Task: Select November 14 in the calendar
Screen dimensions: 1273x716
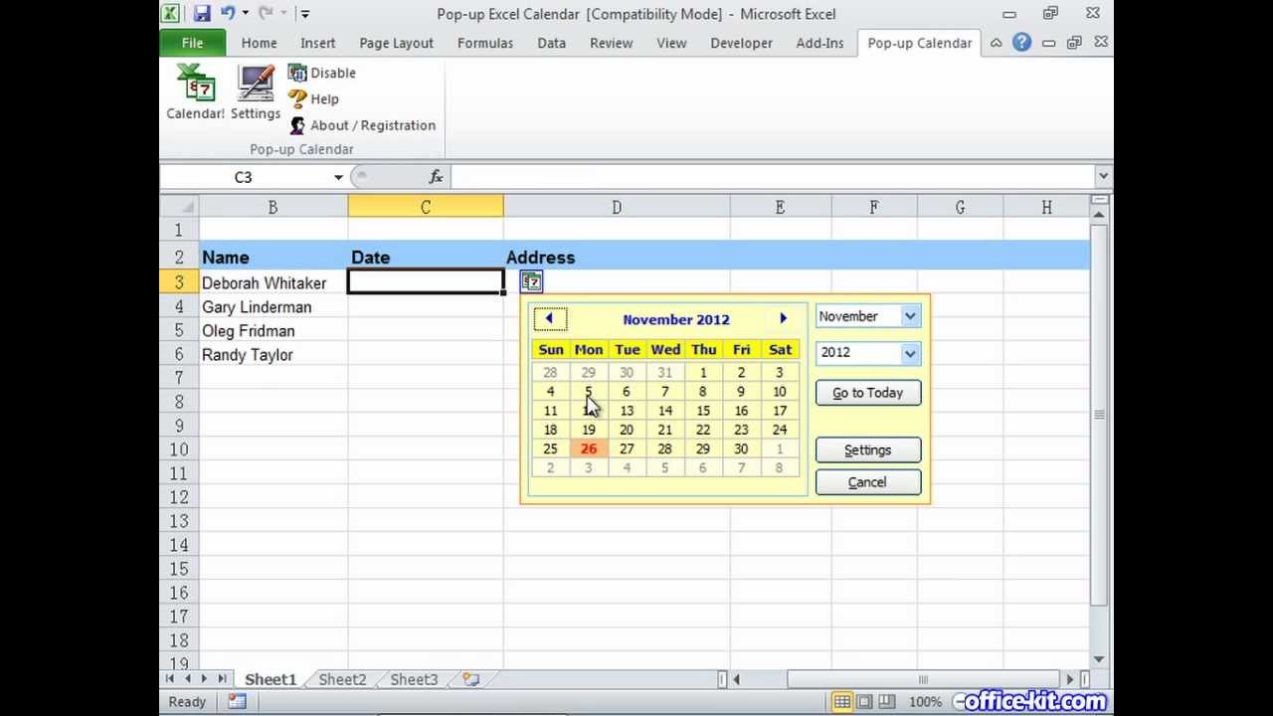Action: pos(665,411)
